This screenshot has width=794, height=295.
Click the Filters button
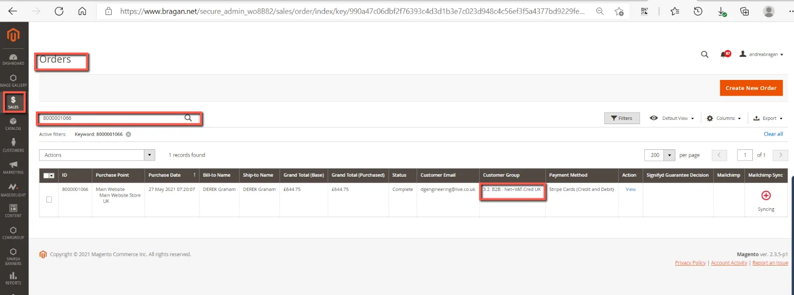tap(622, 118)
